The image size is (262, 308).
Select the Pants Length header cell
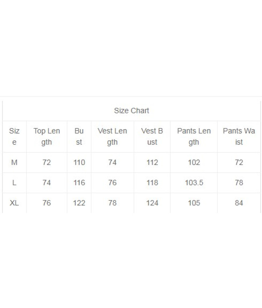pyautogui.click(x=194, y=137)
